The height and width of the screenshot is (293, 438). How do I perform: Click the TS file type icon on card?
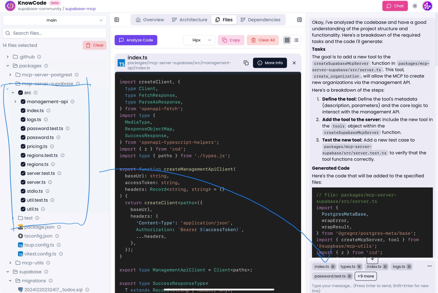121,63
